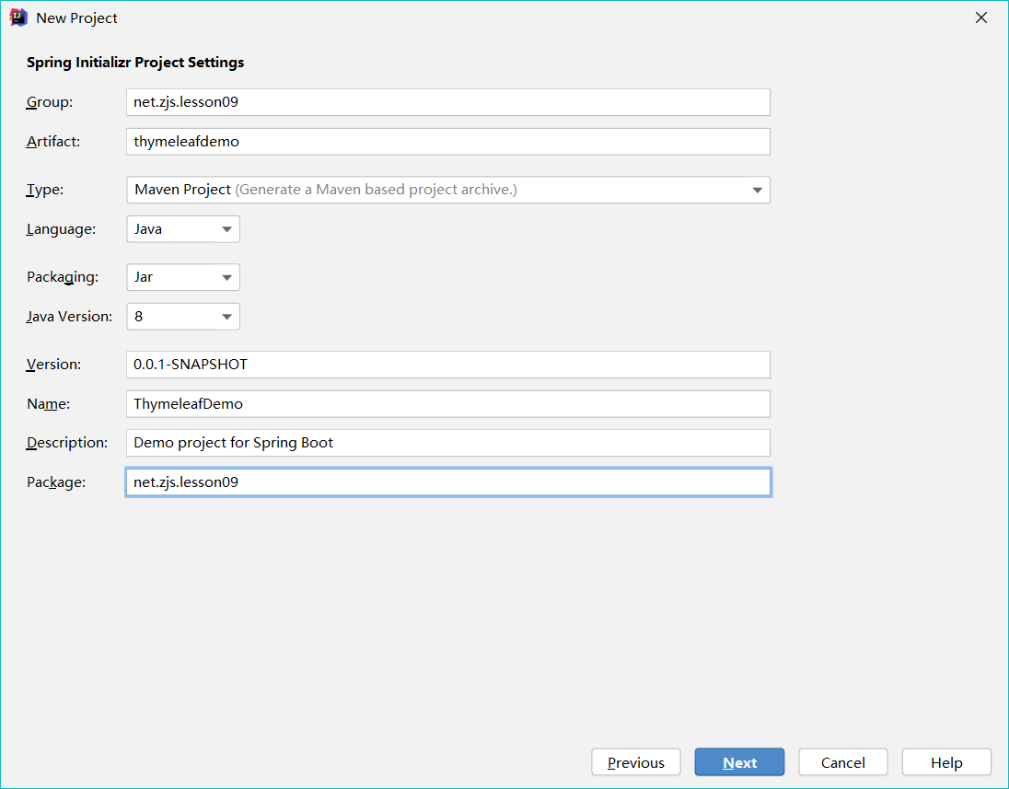Click the Group input field
The height and width of the screenshot is (789, 1009).
tap(447, 102)
